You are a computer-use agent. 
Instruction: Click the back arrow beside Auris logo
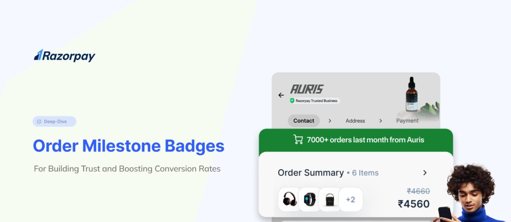(281, 95)
